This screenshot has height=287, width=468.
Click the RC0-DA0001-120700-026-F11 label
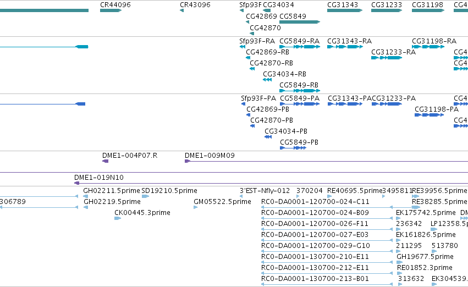(315, 224)
